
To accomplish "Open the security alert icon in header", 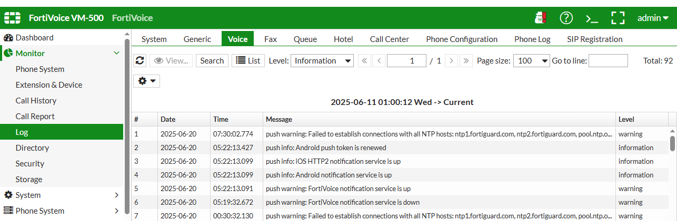I will pyautogui.click(x=540, y=18).
